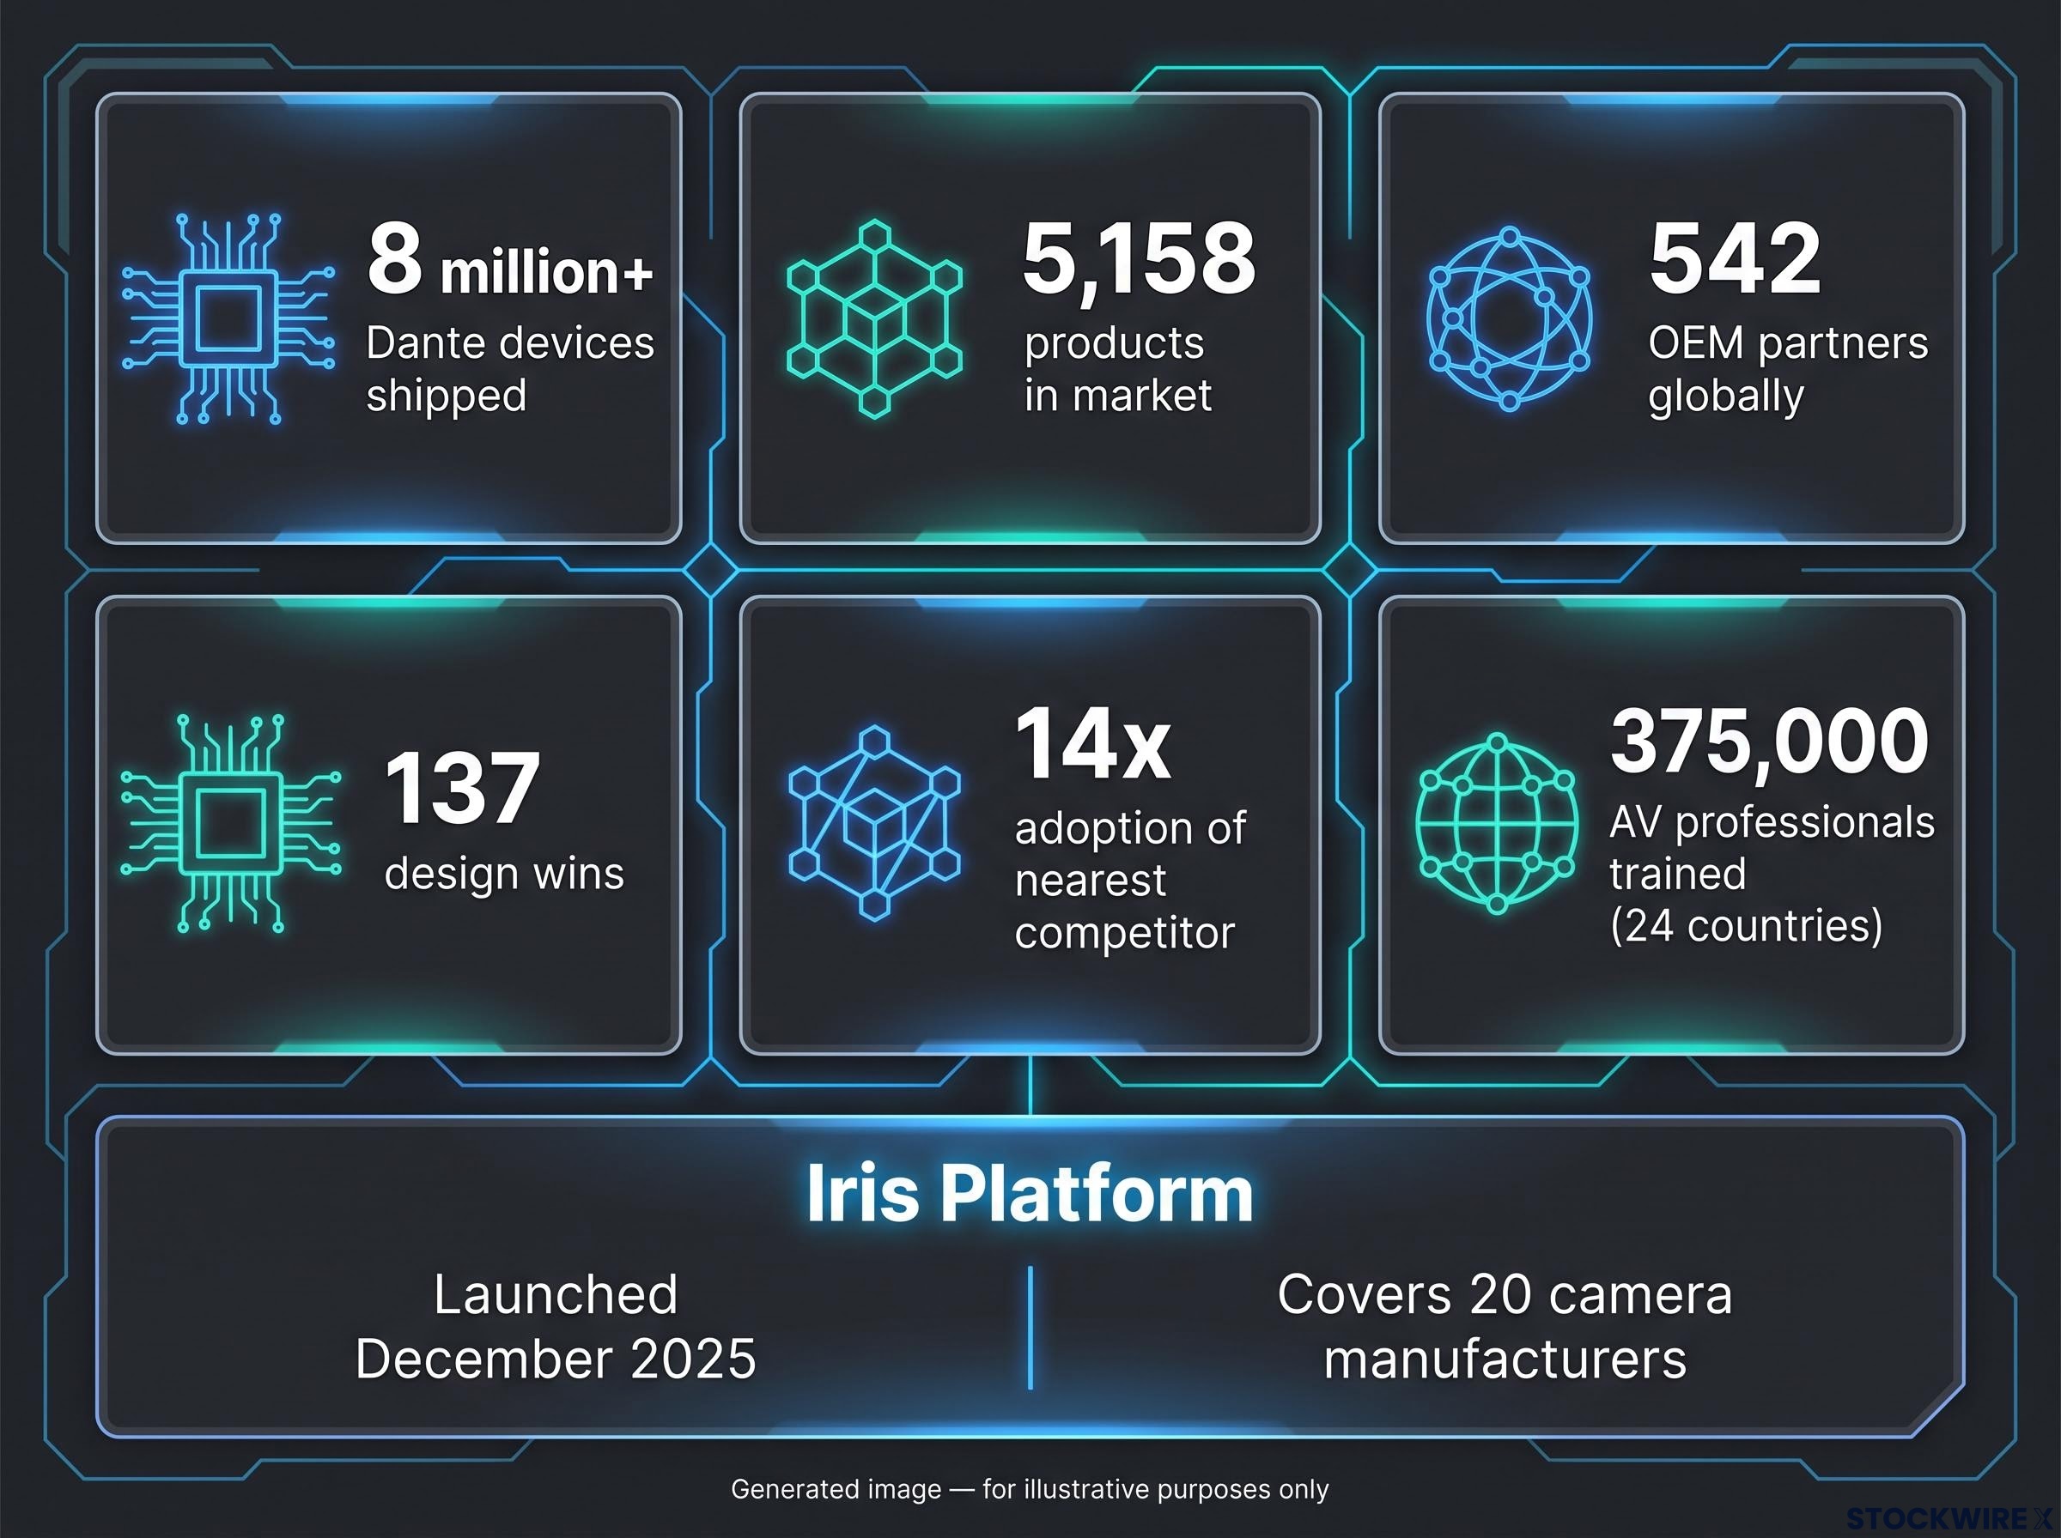This screenshot has height=1538, width=2061.
Task: Click the "137" number
Action: (x=463, y=789)
